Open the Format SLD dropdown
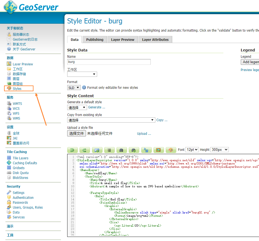Image resolution: width=259 pixels, height=241 pixels. (x=74, y=87)
